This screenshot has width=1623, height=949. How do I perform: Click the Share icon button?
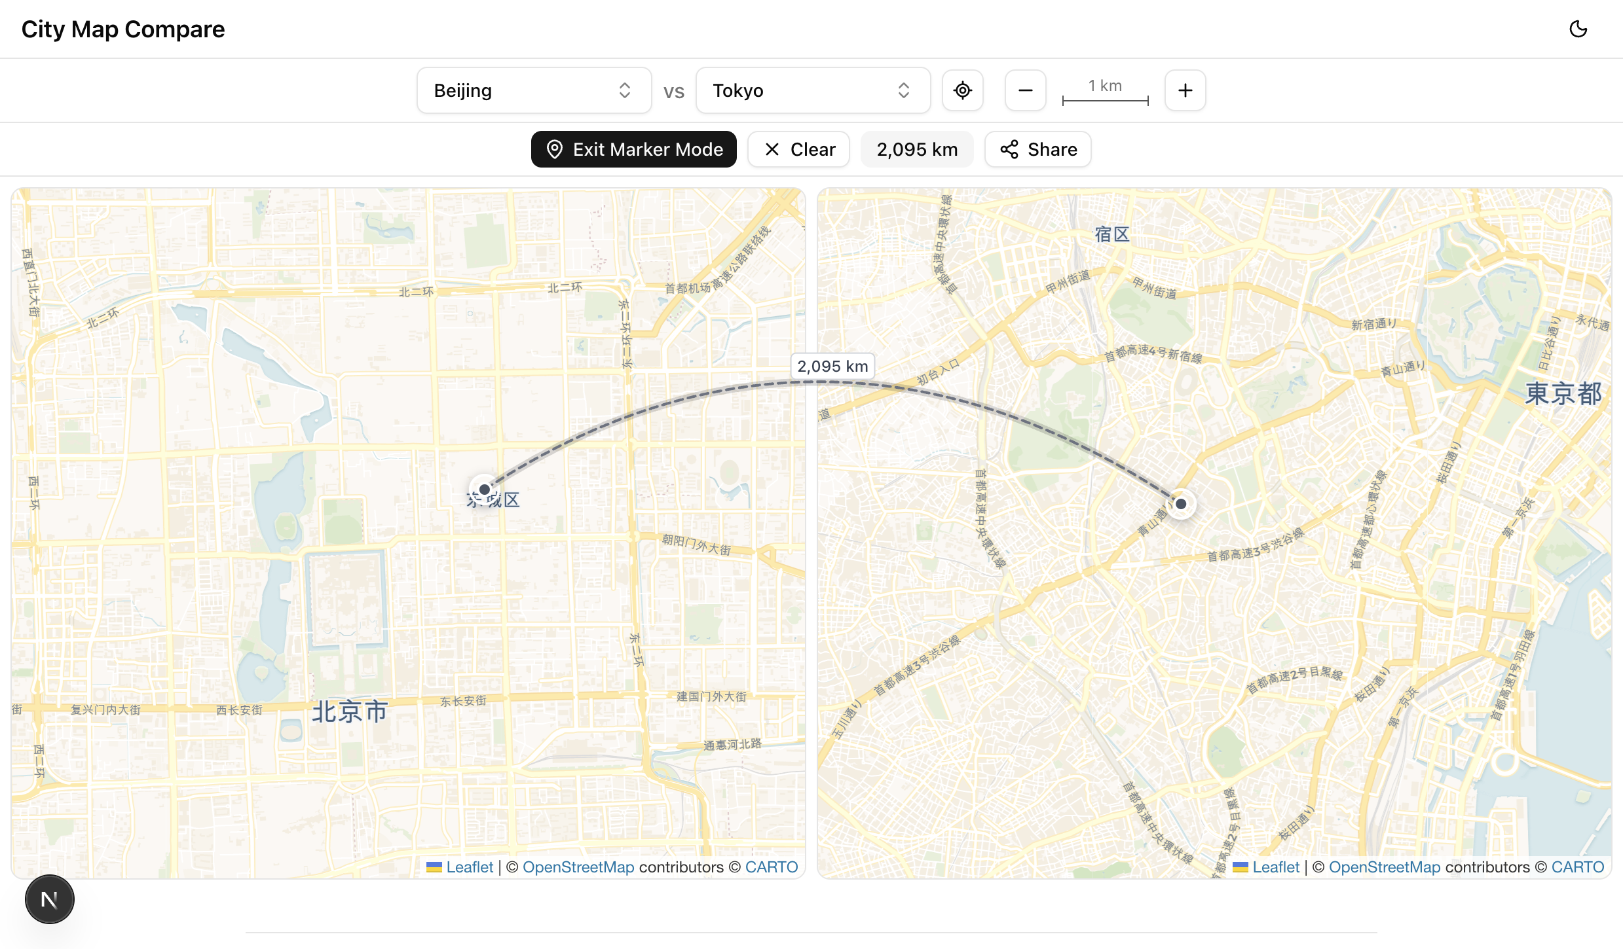tap(1038, 149)
